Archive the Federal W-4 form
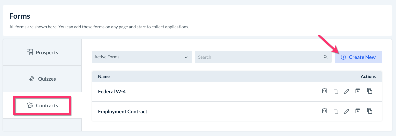Viewport: 396px width, 136px height. [x=358, y=91]
